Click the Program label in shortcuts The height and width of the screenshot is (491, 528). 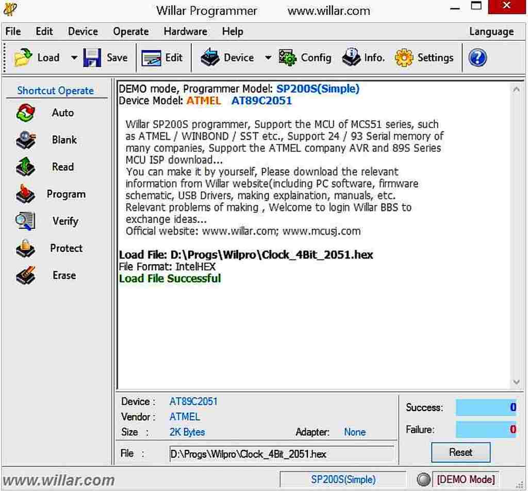point(67,194)
